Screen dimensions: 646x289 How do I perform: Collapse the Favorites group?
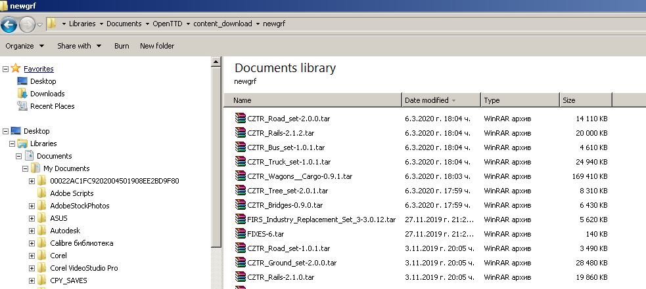point(5,69)
